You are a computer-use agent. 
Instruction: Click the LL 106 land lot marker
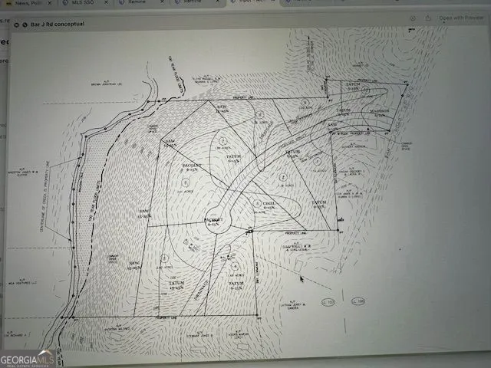358,301
